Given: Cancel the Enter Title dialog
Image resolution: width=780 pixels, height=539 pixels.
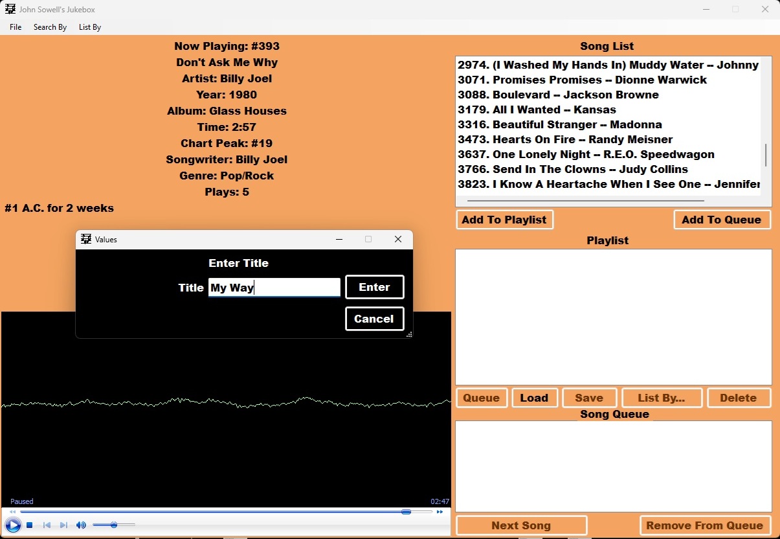Looking at the screenshot, I should pyautogui.click(x=374, y=319).
